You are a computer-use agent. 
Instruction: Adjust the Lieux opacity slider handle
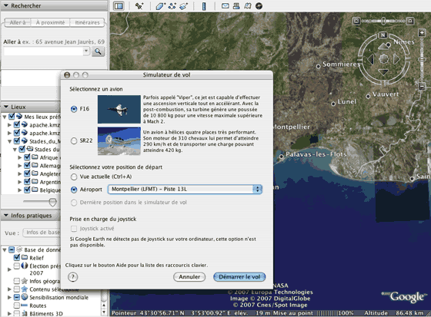click(x=52, y=202)
